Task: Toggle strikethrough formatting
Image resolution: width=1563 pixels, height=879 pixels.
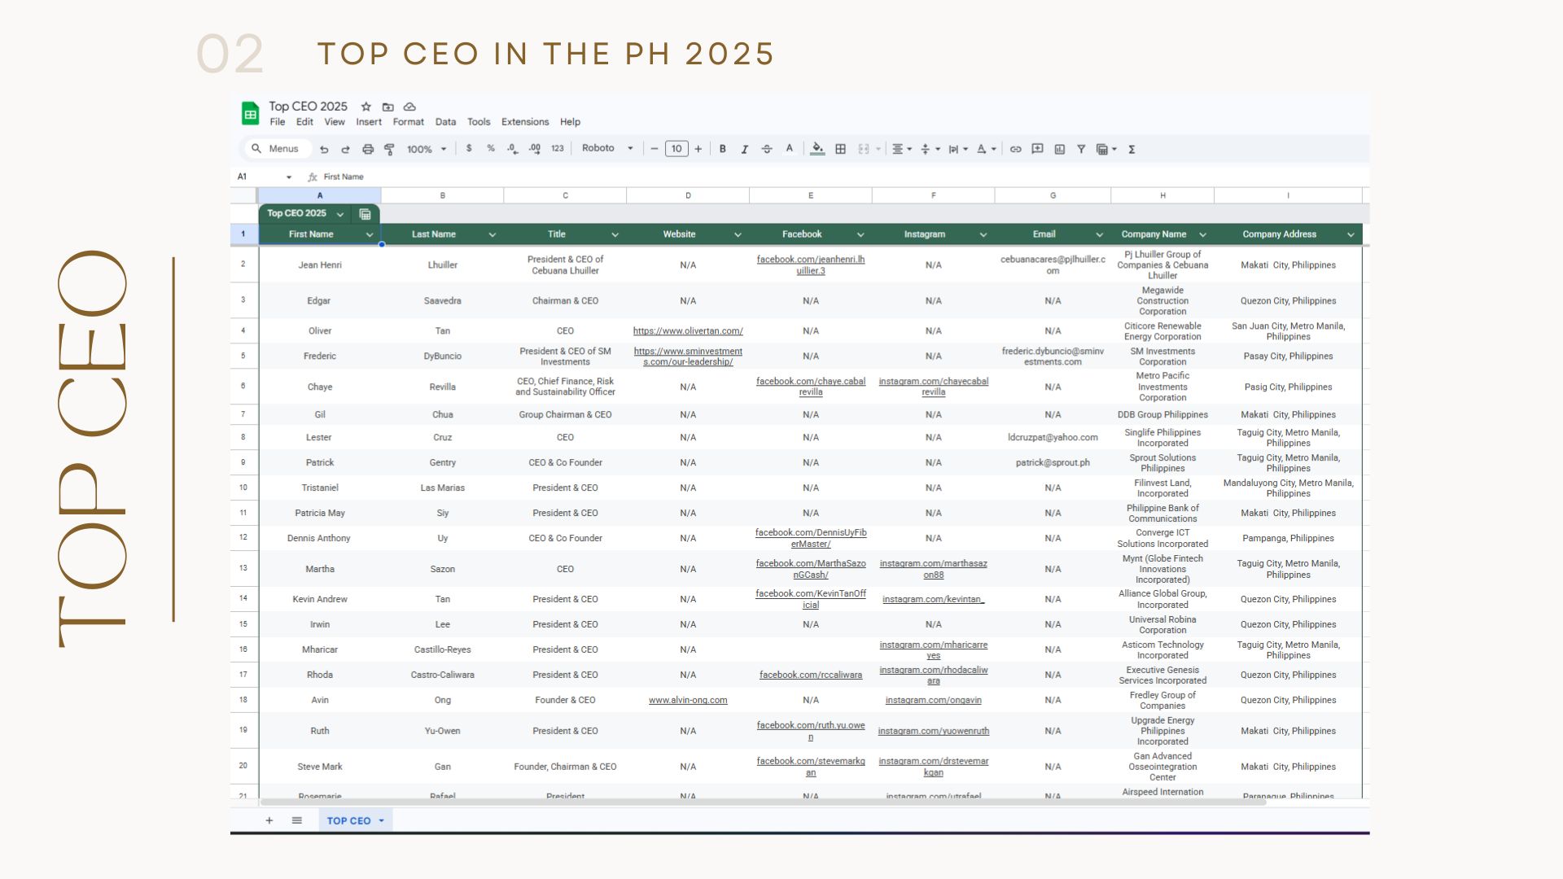Action: click(766, 149)
